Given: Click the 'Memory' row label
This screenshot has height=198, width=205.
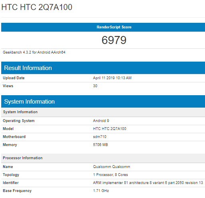Looking at the screenshot, I should tap(10, 145).
